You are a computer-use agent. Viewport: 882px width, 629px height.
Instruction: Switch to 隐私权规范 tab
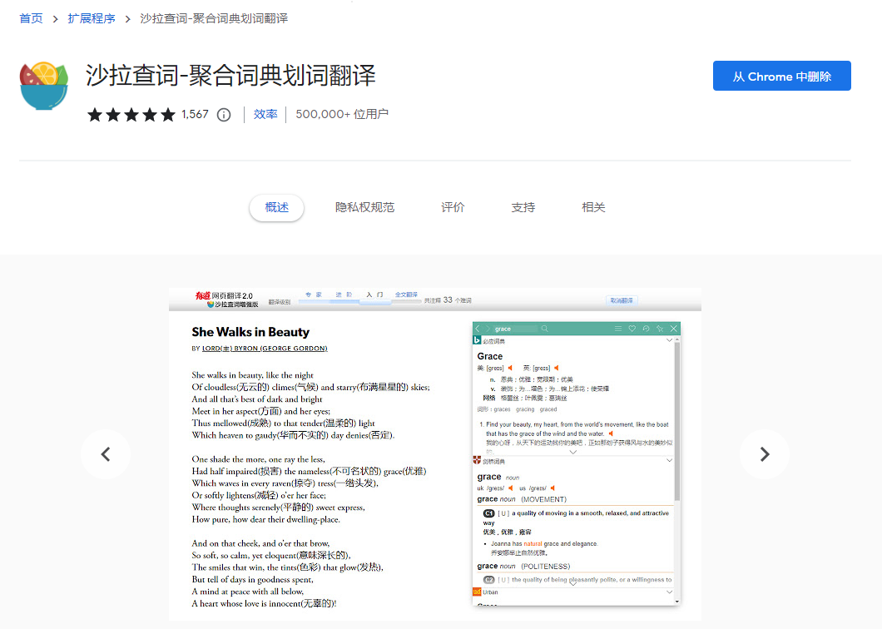coord(364,208)
